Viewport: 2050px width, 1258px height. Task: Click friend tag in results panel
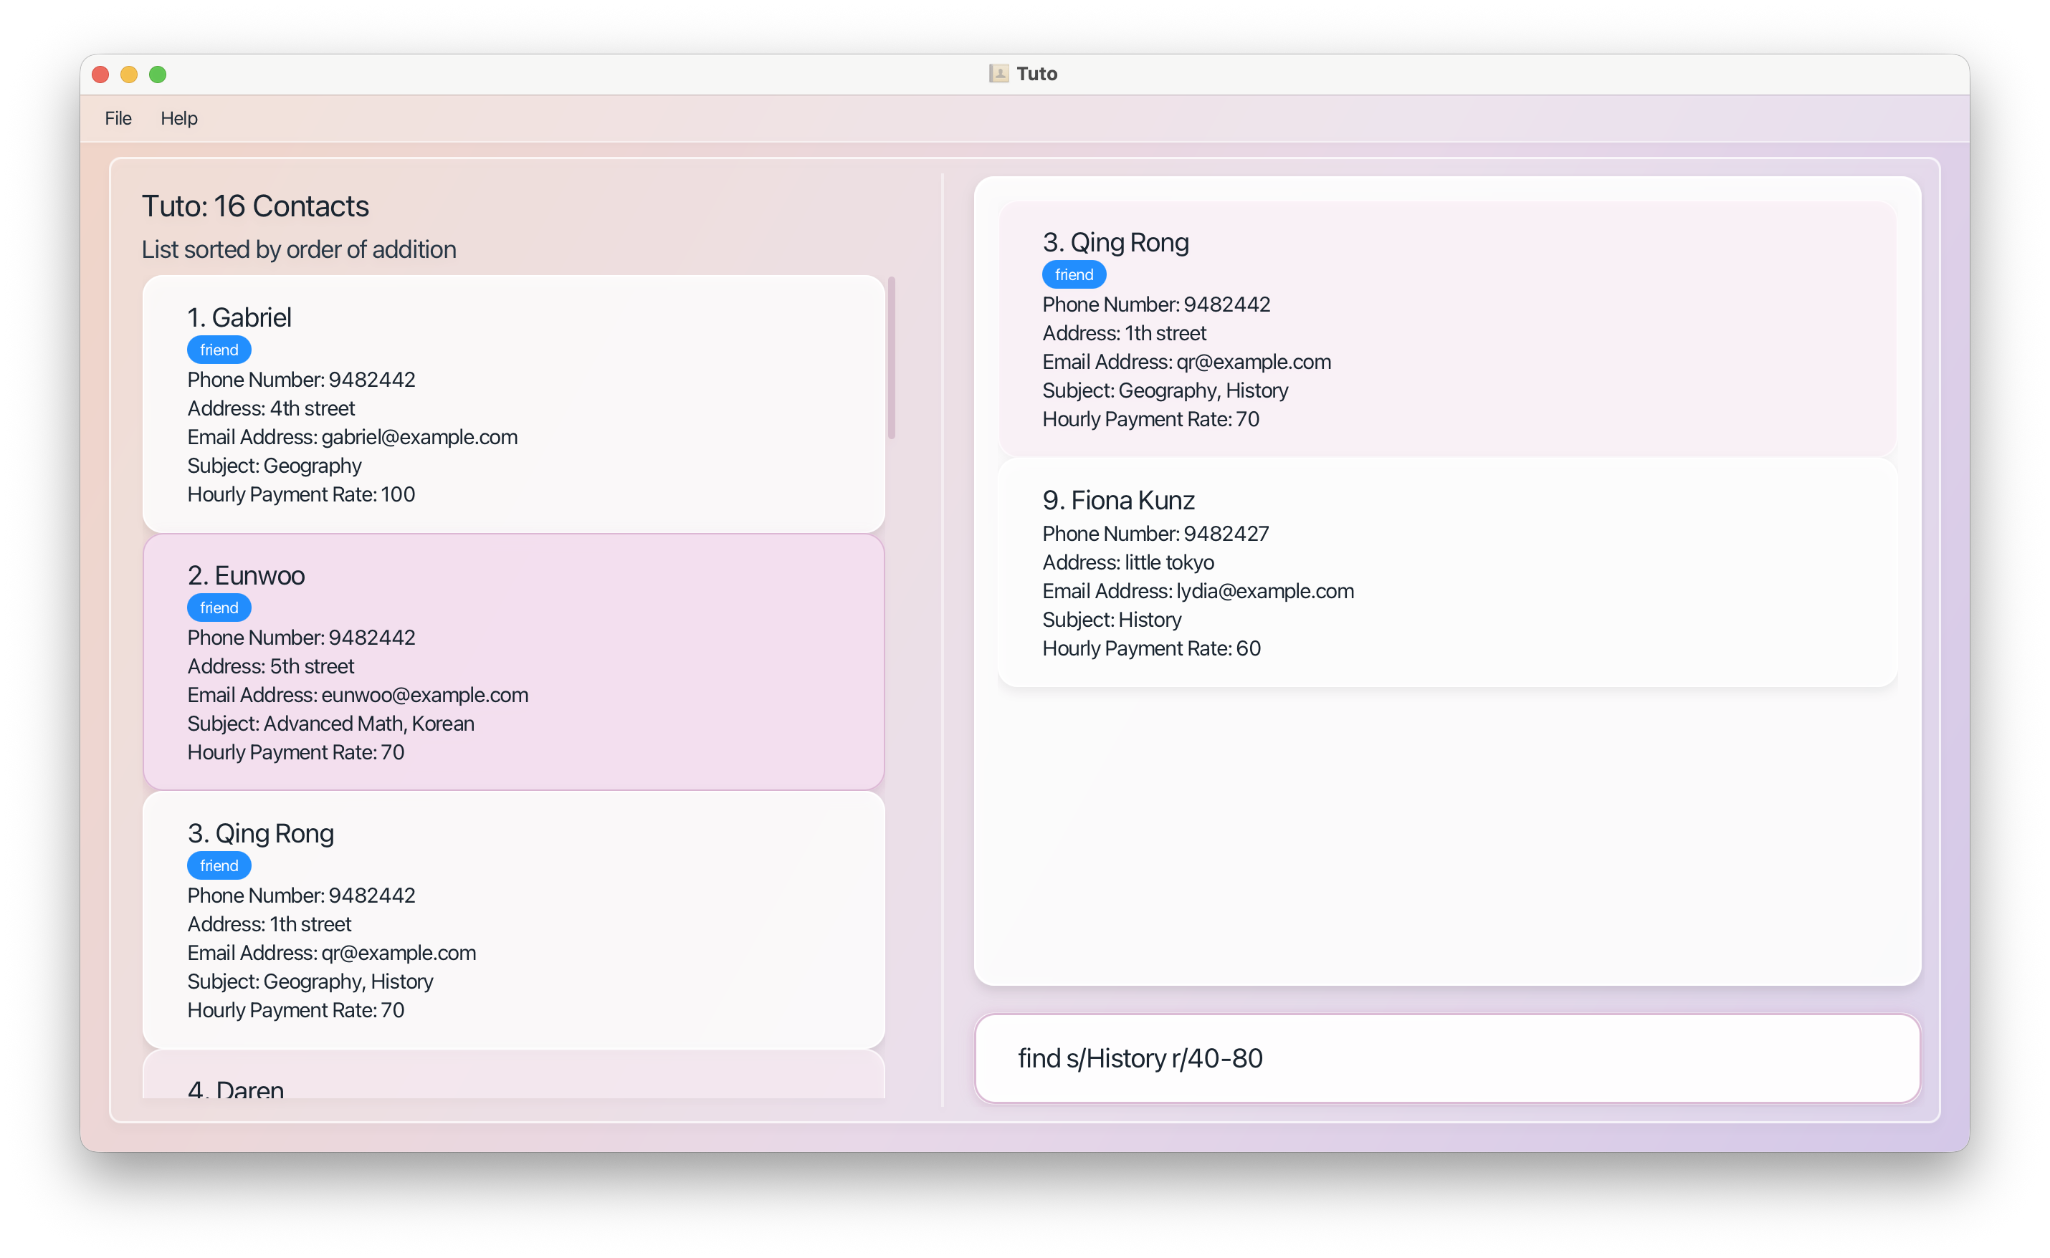click(1074, 274)
